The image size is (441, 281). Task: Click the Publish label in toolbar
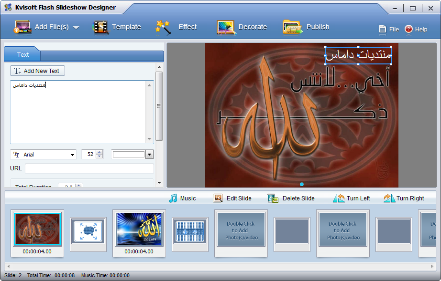click(x=318, y=27)
